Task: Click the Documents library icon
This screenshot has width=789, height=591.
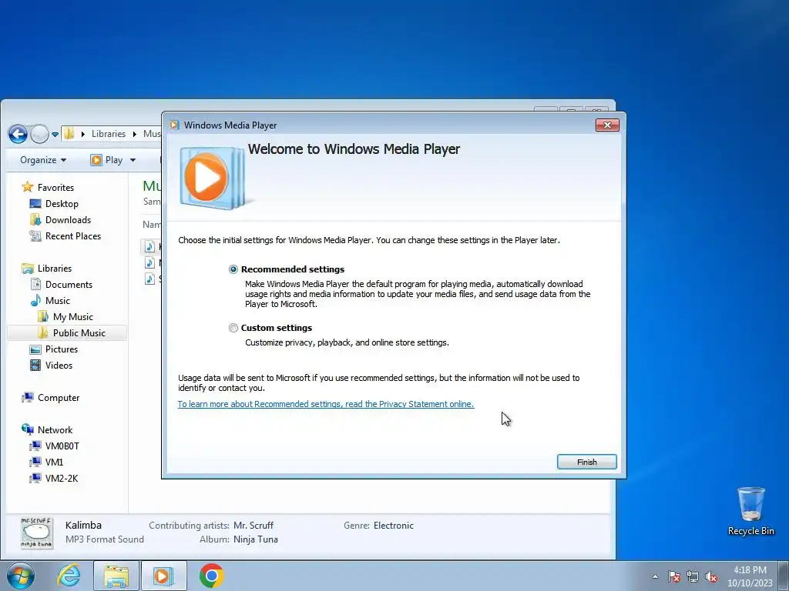Action: point(35,285)
